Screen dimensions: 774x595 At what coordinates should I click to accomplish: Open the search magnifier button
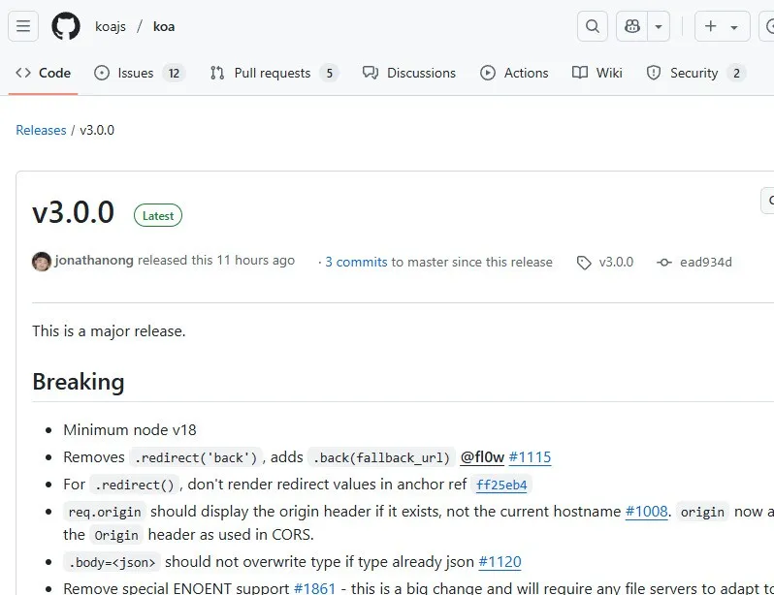(x=593, y=26)
